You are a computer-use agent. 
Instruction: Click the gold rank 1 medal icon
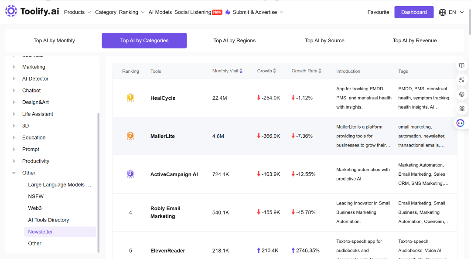click(130, 98)
